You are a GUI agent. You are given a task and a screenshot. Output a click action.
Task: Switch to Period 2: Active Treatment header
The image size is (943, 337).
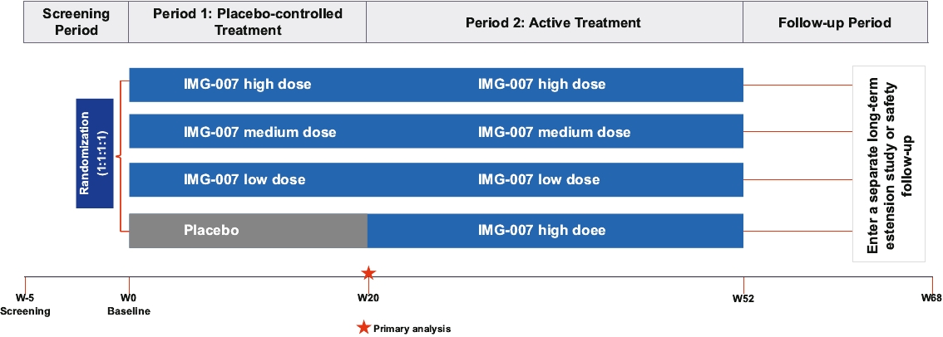pos(555,22)
